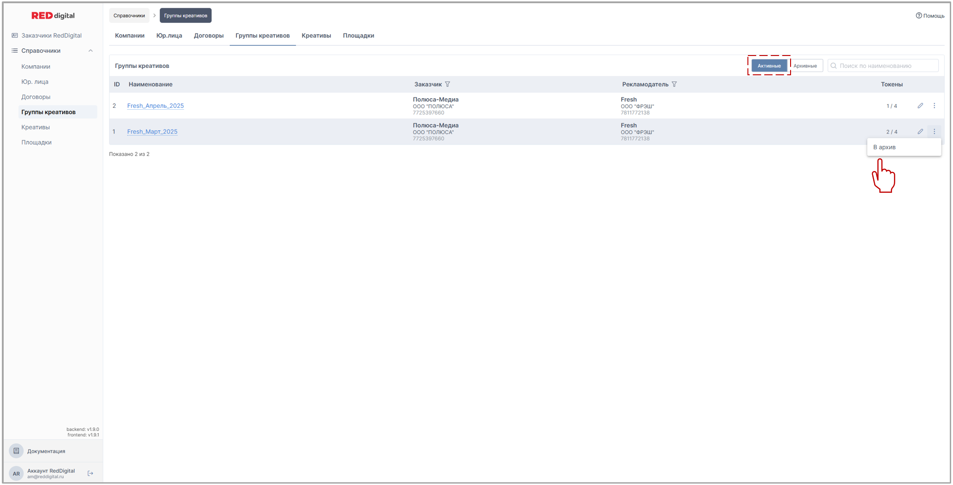Open the Fresh_Апрель_2025 group link
The height and width of the screenshot is (485, 953).
[x=156, y=106]
